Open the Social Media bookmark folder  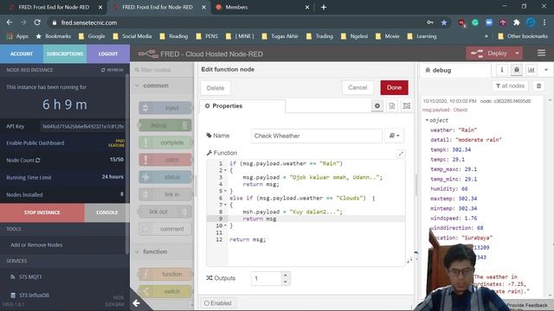tap(132, 36)
